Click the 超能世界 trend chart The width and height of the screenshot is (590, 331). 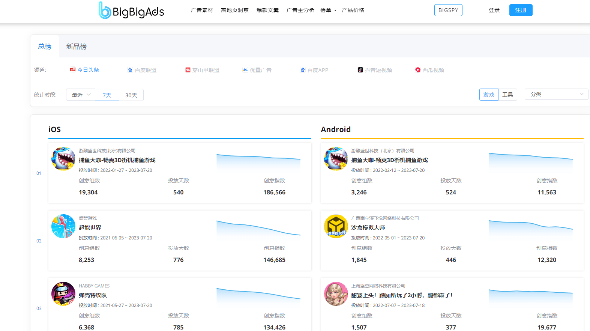(258, 230)
